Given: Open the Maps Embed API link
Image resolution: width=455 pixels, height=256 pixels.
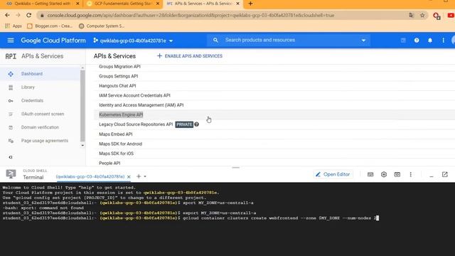Looking at the screenshot, I should pos(115,134).
